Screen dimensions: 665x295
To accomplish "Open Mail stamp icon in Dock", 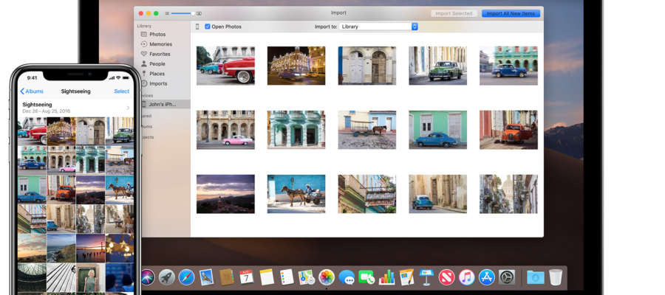I will click(206, 277).
